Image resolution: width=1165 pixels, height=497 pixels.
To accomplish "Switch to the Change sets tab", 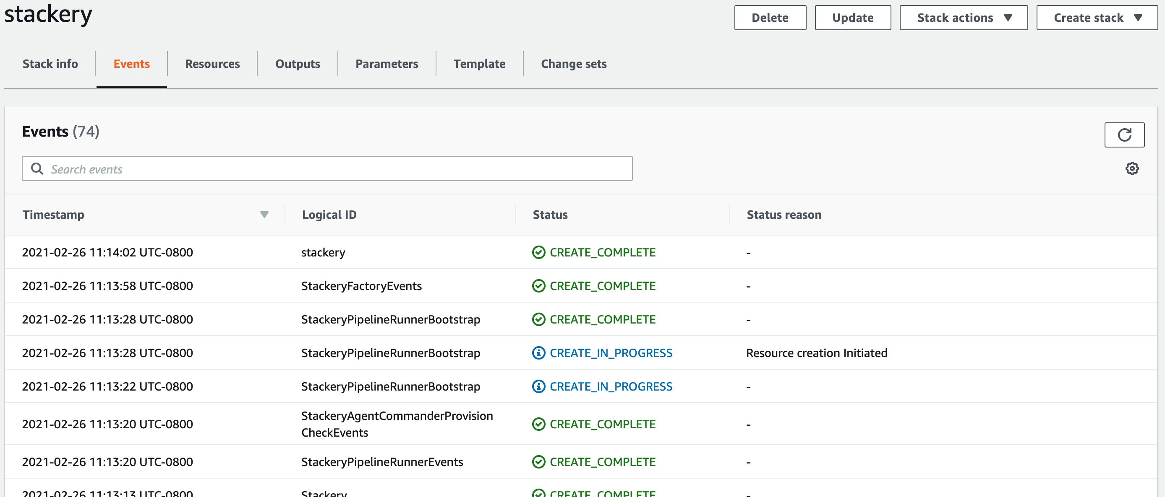I will tap(573, 64).
